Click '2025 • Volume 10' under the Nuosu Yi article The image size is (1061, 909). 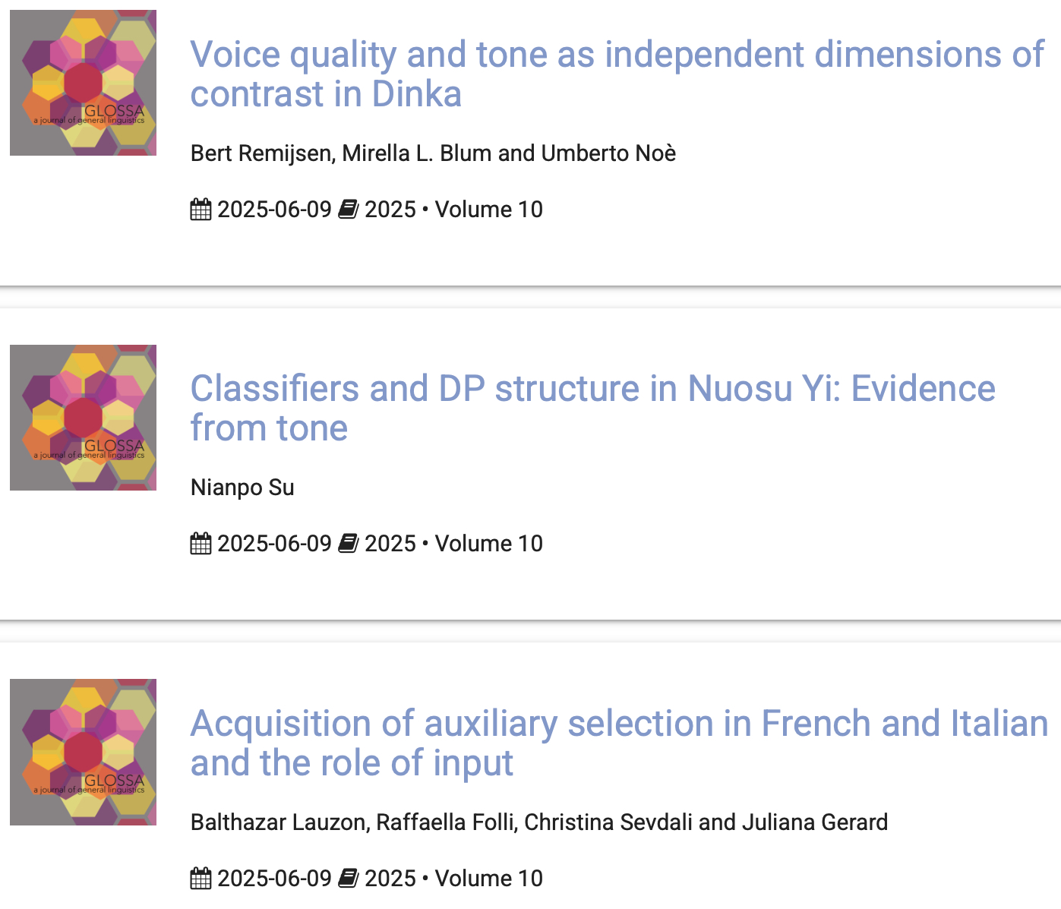tap(453, 544)
